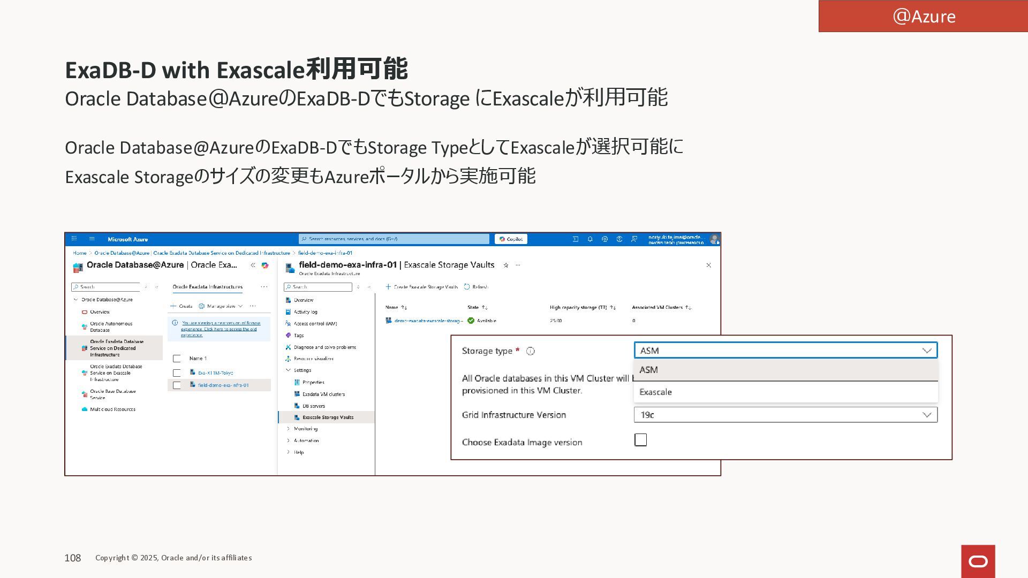Open the Azure portal hamburger menu
Viewport: 1028px width, 578px height.
click(92, 239)
